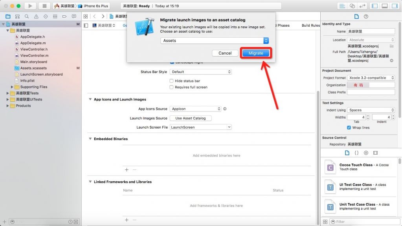Screen dimensions: 402x226
Task: Uncheck the Wrap lines checkbox
Action: pyautogui.click(x=349, y=128)
